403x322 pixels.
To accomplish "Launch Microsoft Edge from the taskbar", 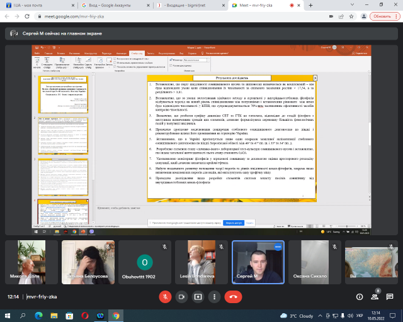I will tap(38, 316).
